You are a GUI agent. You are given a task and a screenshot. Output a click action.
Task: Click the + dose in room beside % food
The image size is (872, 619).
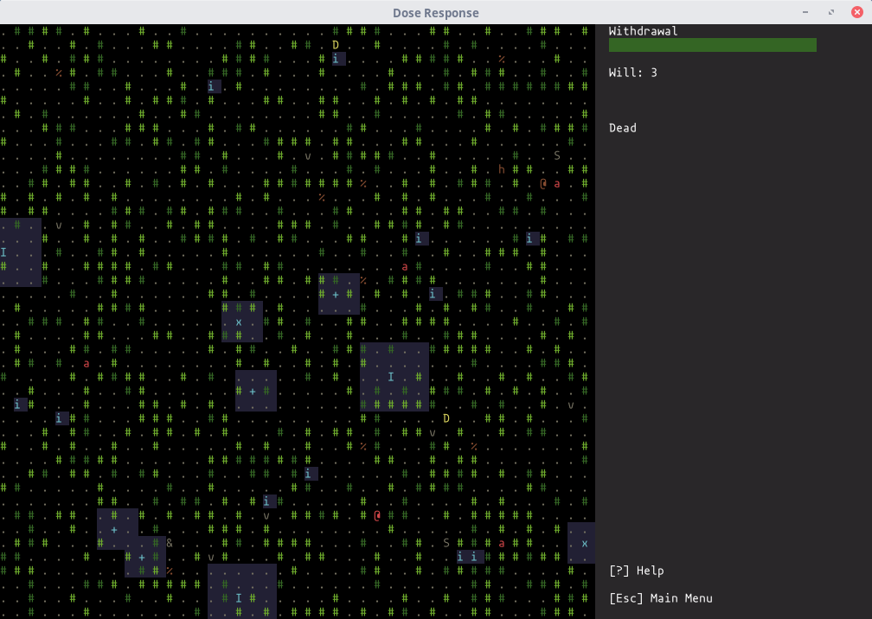point(336,294)
